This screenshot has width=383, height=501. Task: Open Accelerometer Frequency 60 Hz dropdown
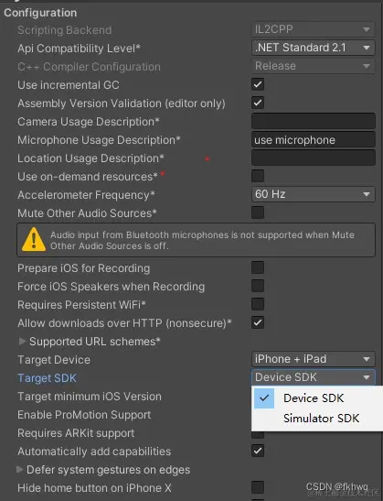(x=314, y=194)
